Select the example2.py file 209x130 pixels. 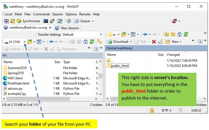(17, 94)
